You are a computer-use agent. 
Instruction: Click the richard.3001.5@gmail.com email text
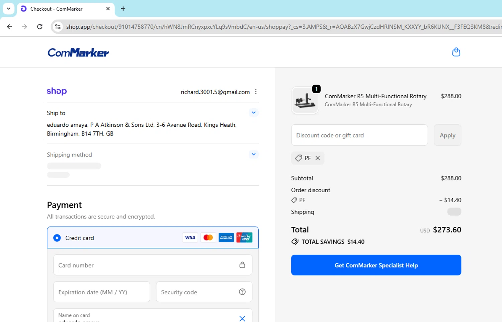[215, 92]
